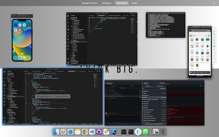Screen dimensions: 219x137
Task: Switch to the Code space
Action: coord(134,3)
